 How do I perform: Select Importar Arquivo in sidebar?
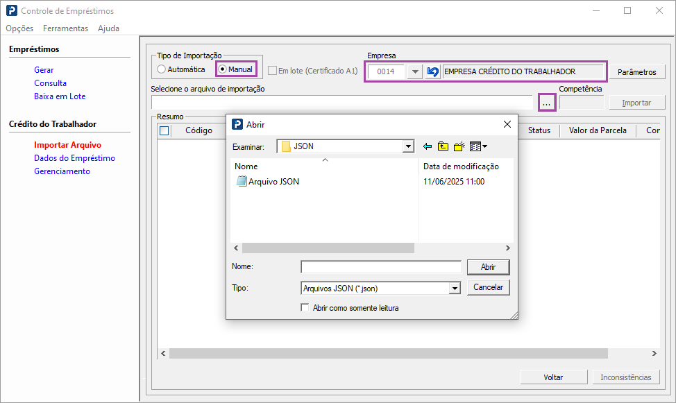pos(68,145)
